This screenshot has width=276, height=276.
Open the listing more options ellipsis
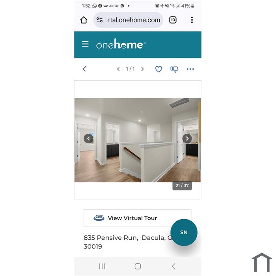(x=190, y=69)
